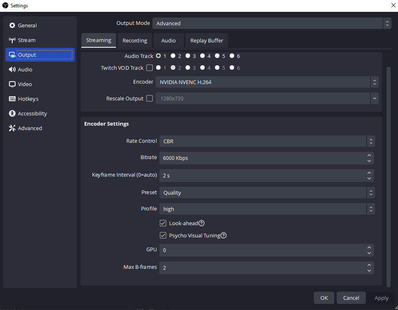Enable the Twitch VOD Track checkbox

pyautogui.click(x=150, y=68)
